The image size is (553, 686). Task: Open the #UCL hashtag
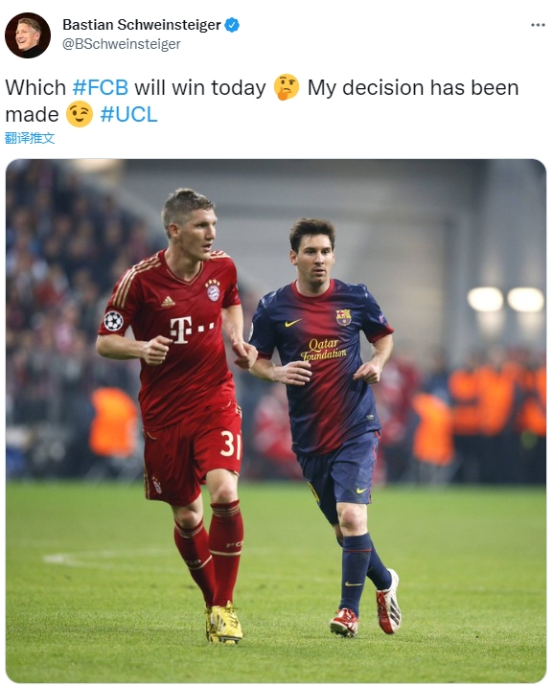(128, 115)
